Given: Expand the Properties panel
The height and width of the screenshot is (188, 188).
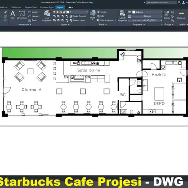Looking at the screenshot, I should pos(139,25).
